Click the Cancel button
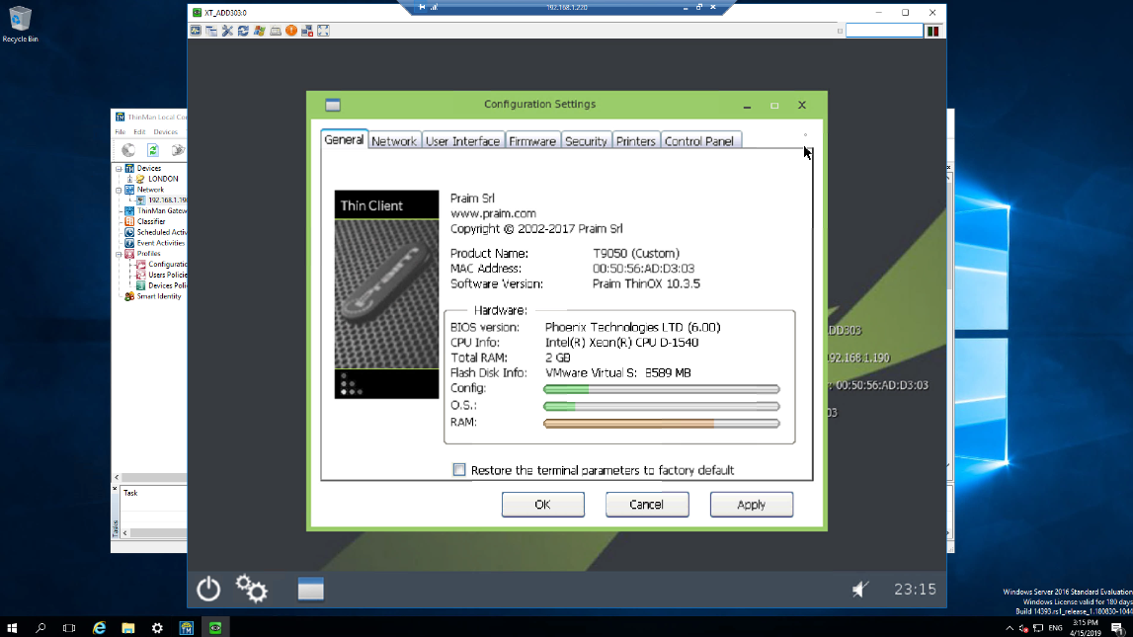This screenshot has width=1133, height=637. pyautogui.click(x=647, y=505)
